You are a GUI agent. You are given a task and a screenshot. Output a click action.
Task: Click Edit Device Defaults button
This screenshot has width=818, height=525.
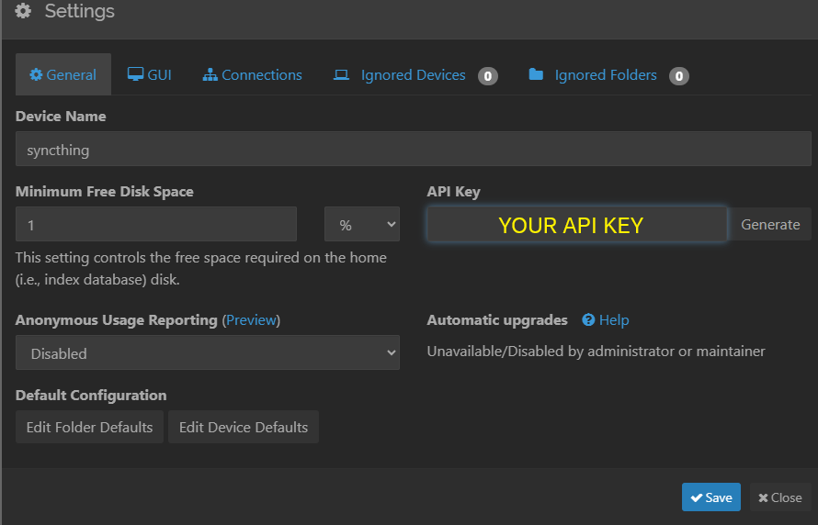pyautogui.click(x=244, y=427)
